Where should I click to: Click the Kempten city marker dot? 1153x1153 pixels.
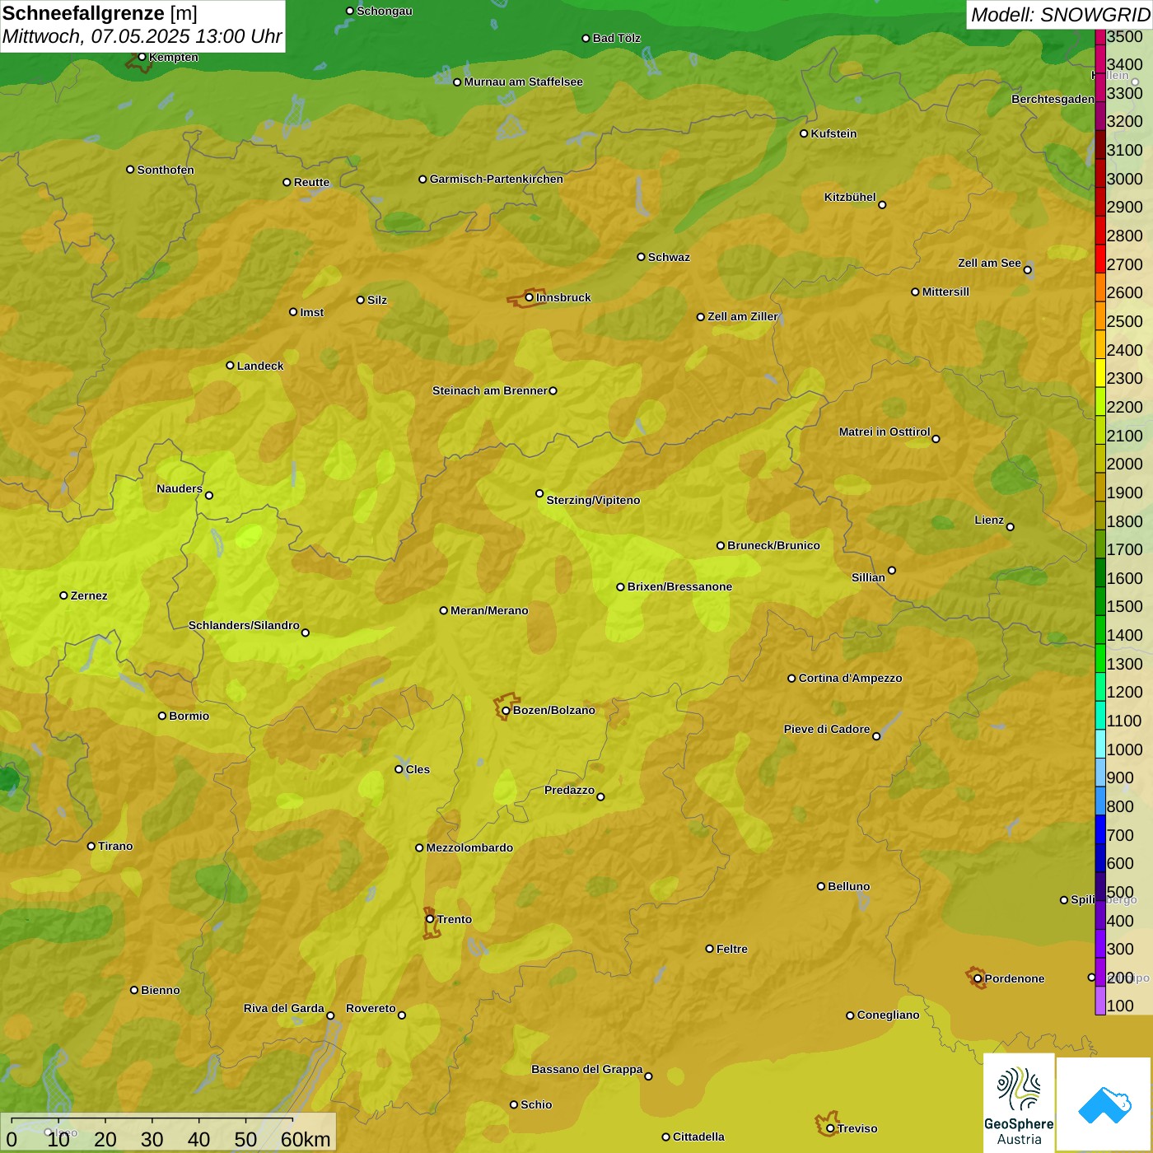pos(142,57)
